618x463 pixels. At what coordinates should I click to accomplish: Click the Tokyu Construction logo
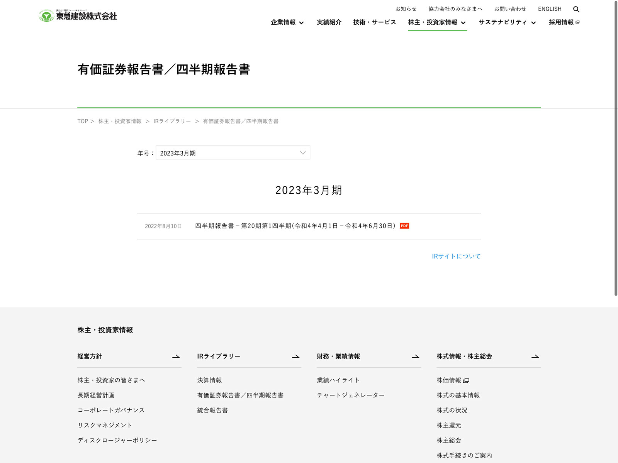coord(78,15)
